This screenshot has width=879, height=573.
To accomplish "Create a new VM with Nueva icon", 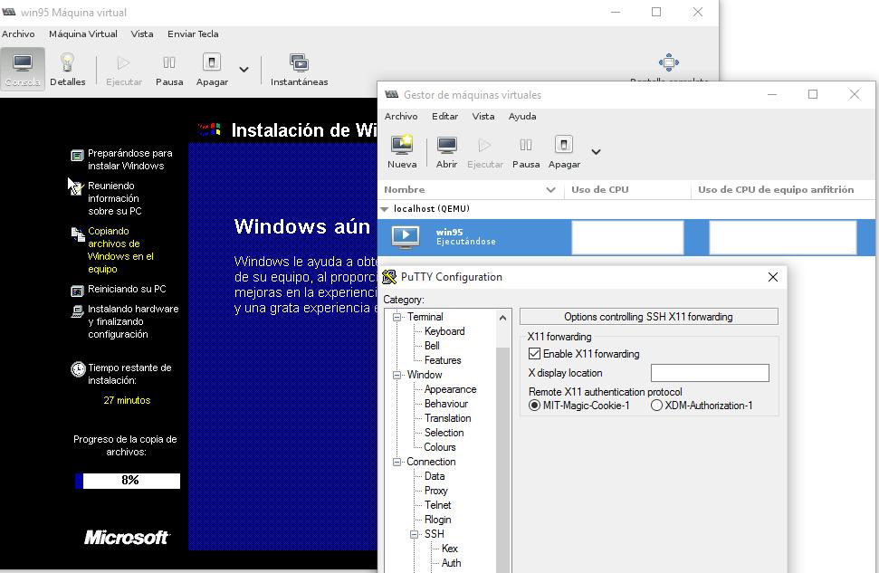I will pos(402,147).
